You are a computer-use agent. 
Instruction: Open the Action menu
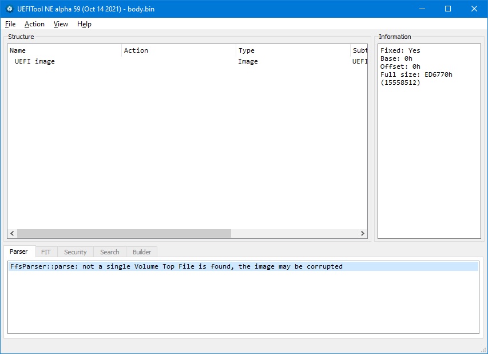[34, 24]
